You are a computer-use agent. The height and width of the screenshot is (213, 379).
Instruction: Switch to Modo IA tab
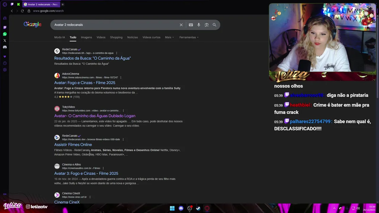pyautogui.click(x=60, y=37)
